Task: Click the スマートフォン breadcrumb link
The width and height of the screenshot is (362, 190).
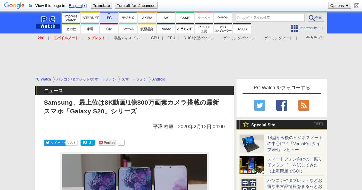Action: coord(134,79)
